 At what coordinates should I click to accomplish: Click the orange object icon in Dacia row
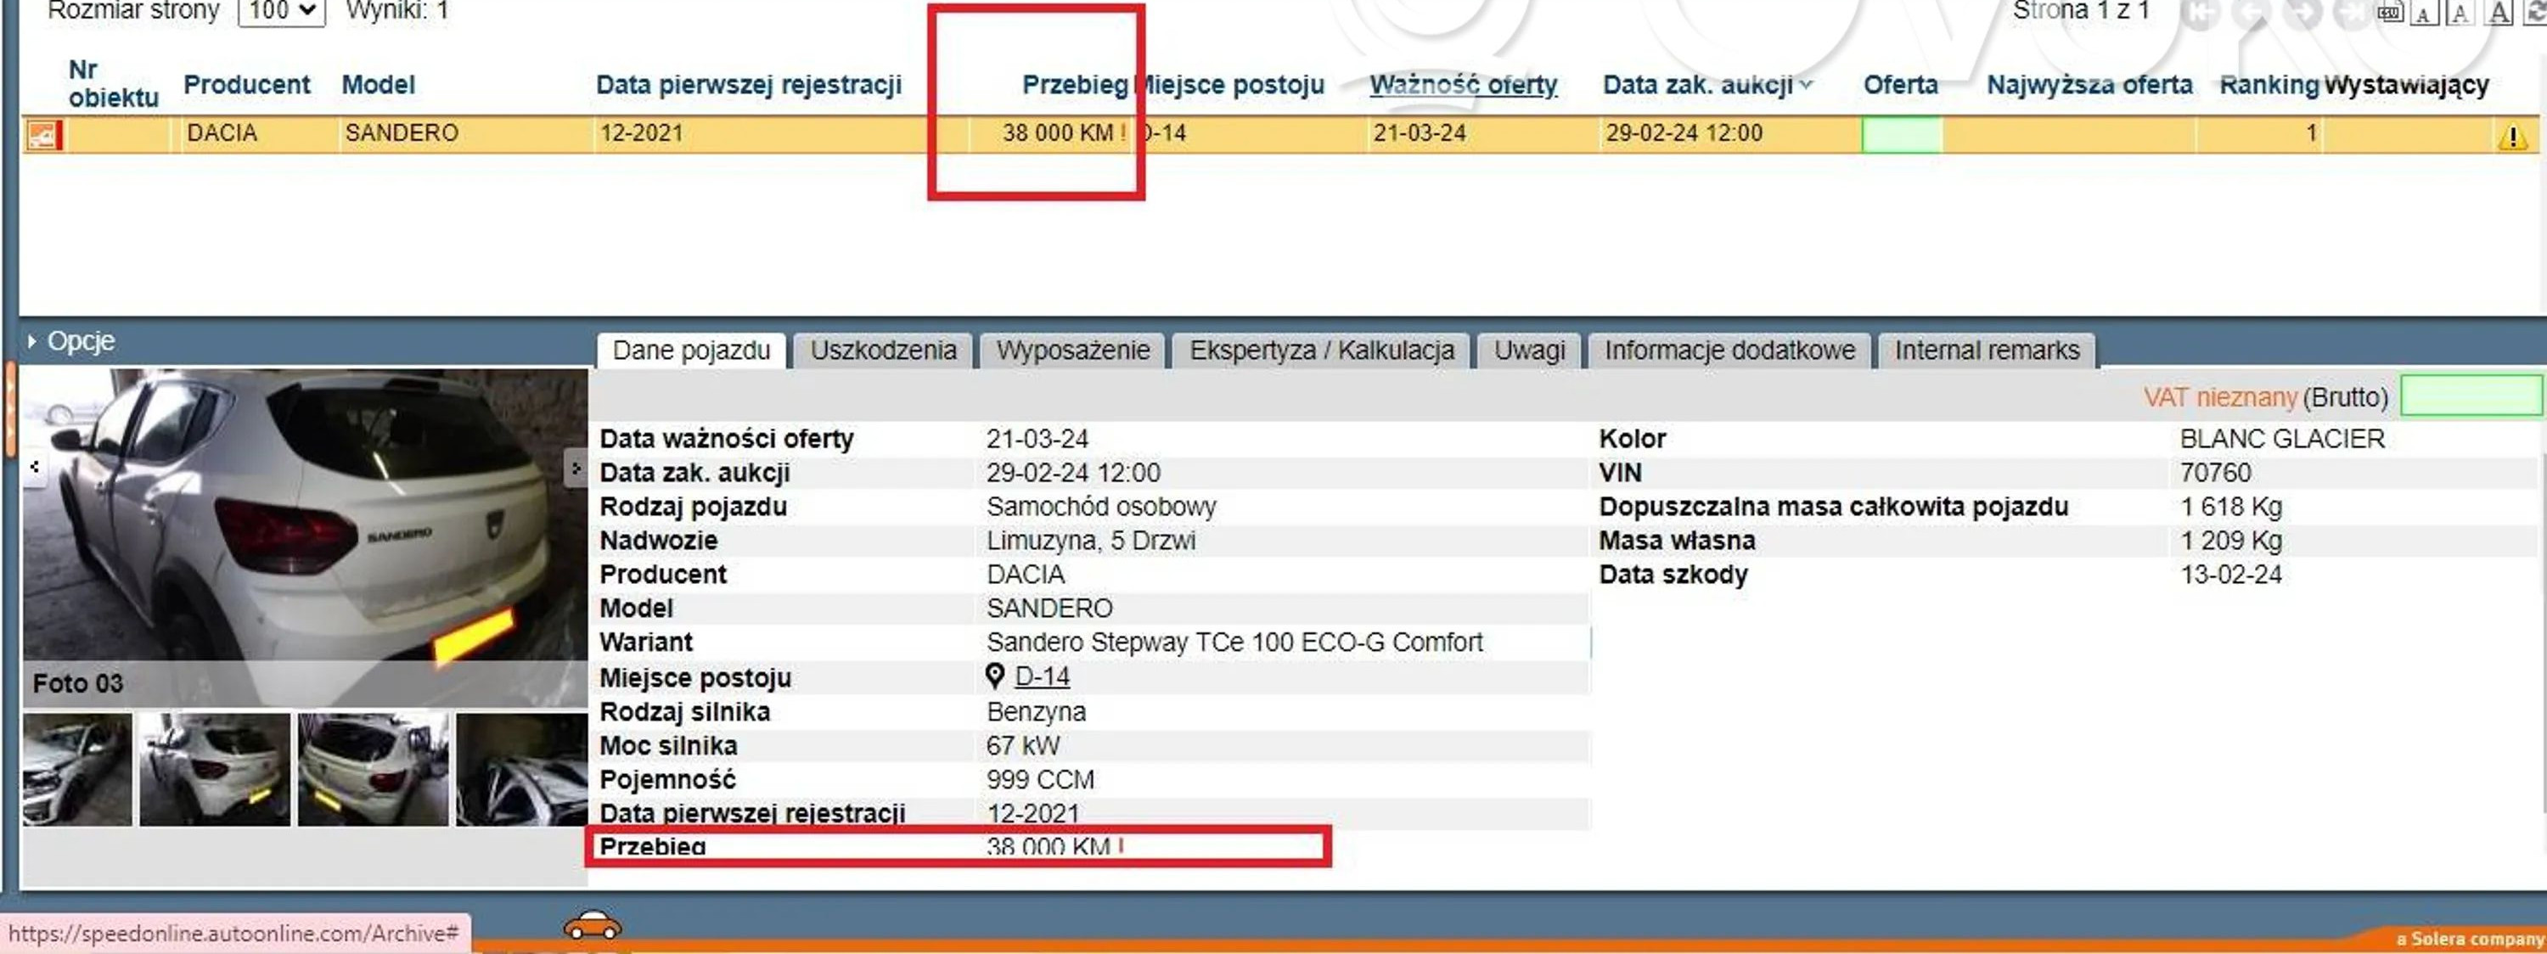coord(43,134)
